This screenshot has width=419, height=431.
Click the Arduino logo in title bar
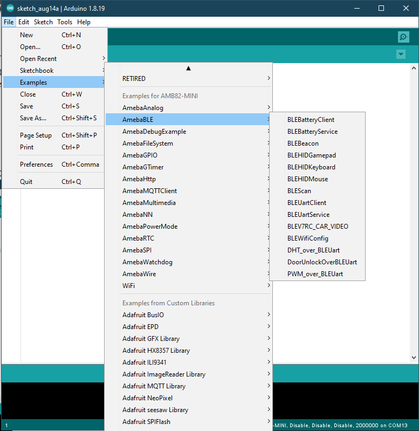click(10, 8)
